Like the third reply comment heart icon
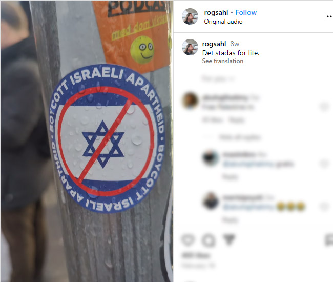 (x=324, y=206)
